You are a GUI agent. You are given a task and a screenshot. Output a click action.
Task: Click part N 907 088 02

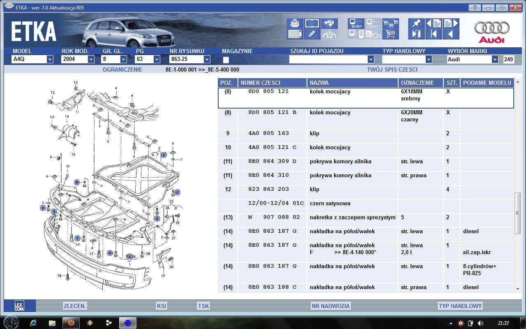pos(274,218)
